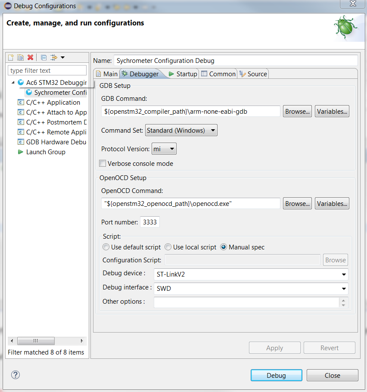Change the Debug device from ST-LinkV2
This screenshot has height=392, width=367.
tap(344, 274)
